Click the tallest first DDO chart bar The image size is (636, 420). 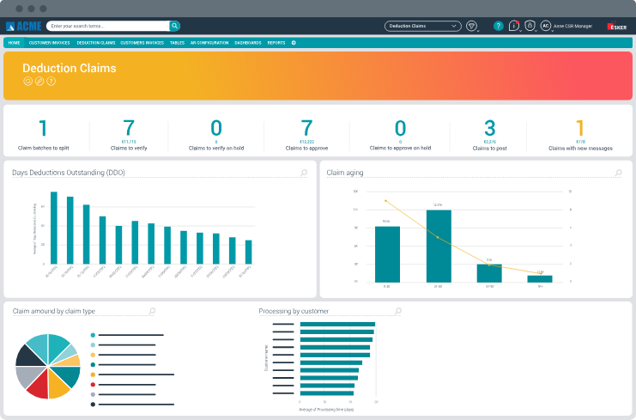point(54,228)
